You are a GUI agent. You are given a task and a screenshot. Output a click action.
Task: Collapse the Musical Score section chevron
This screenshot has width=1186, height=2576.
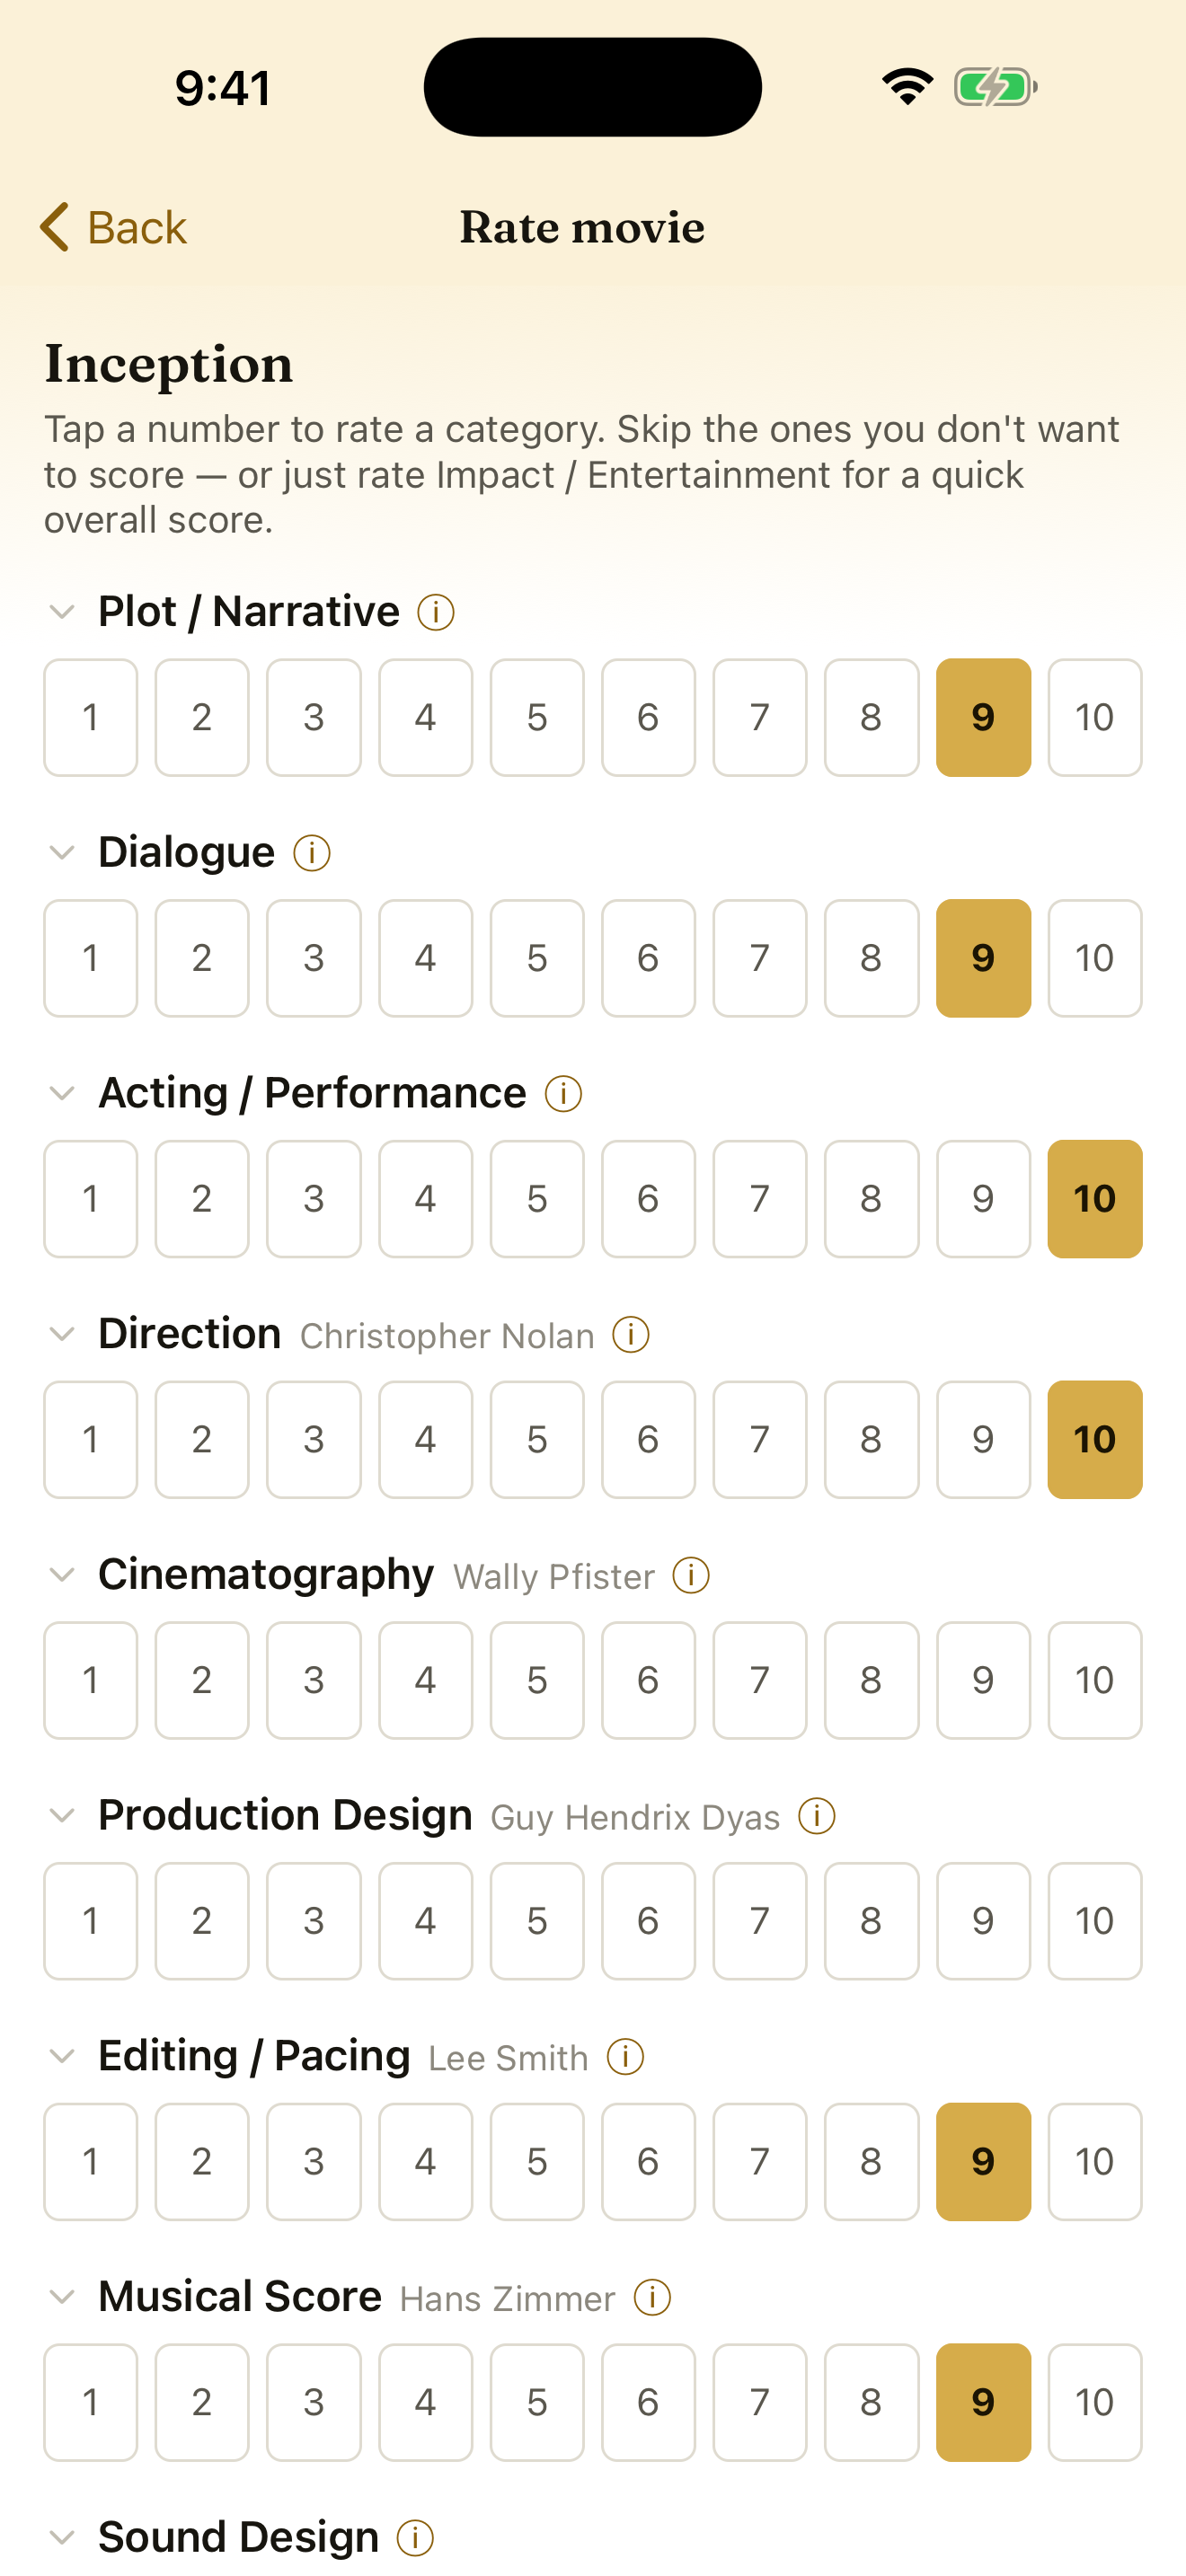[x=62, y=2297]
